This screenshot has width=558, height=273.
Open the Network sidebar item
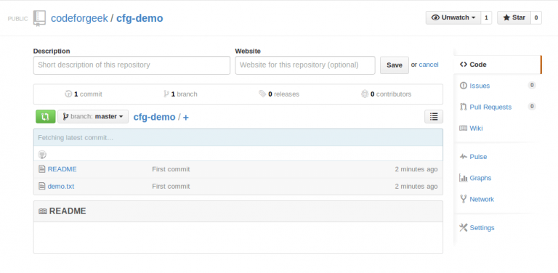click(x=482, y=200)
